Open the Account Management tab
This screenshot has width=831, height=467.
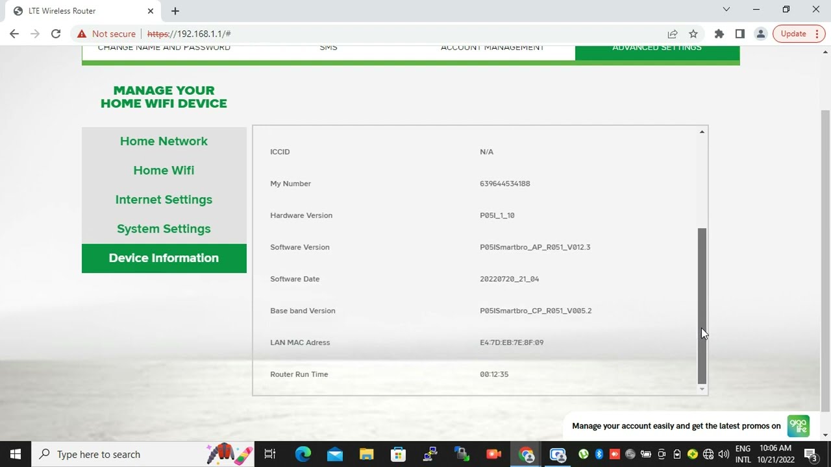(x=493, y=47)
